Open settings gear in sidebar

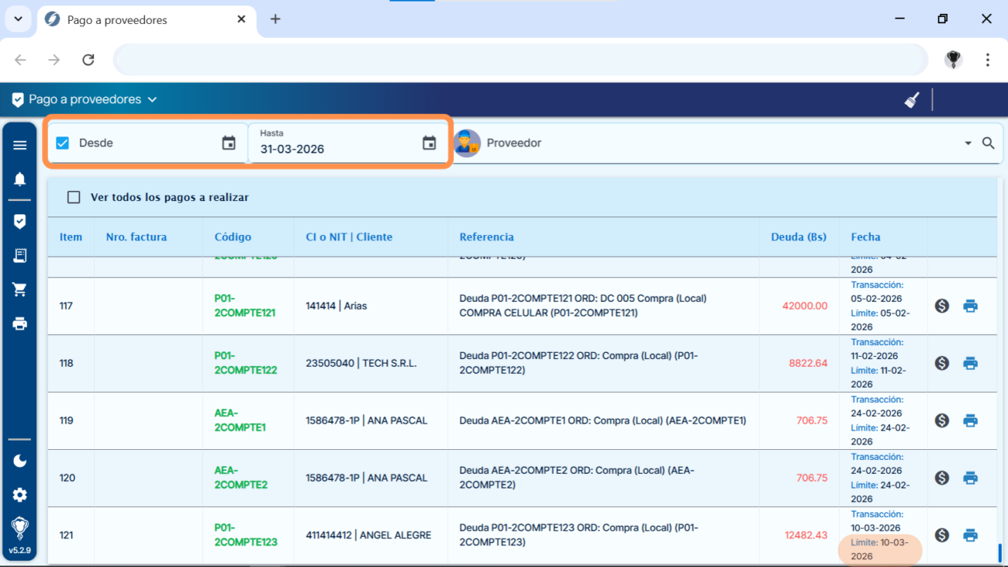[20, 495]
